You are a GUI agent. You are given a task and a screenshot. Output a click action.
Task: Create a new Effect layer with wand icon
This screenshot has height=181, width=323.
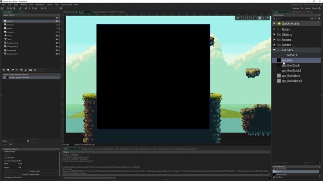[26, 70]
